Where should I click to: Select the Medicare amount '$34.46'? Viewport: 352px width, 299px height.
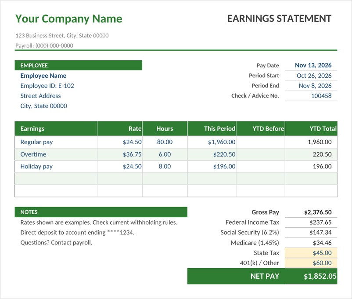322,243
